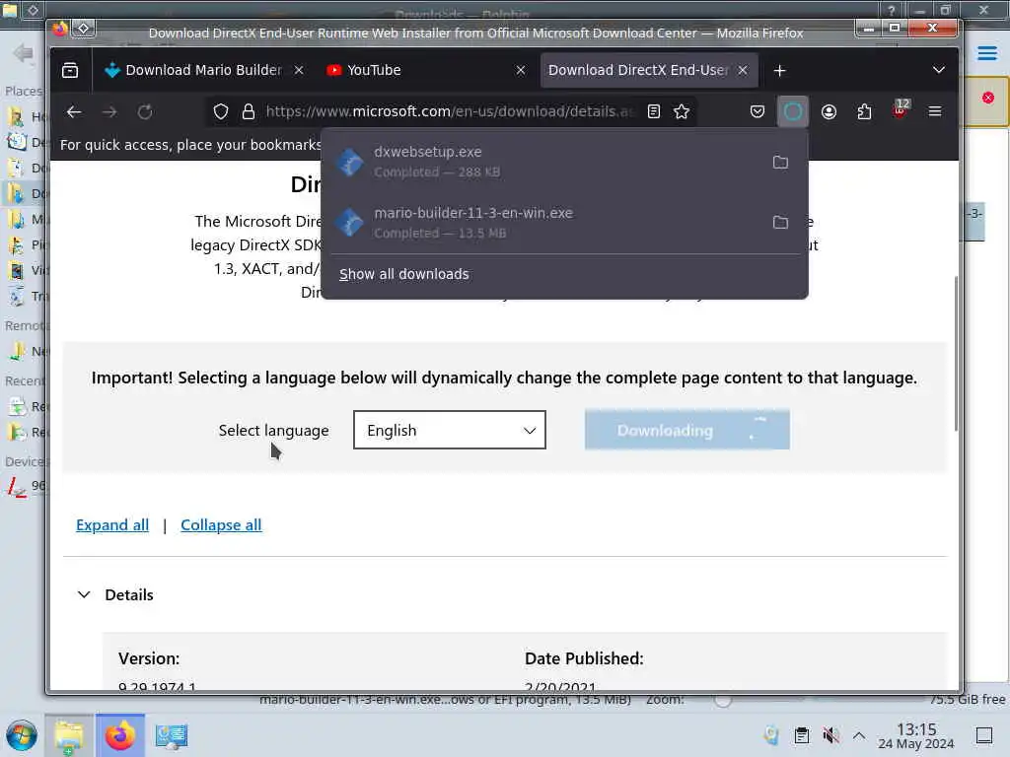
Task: Show dxwebsetup.exe in its folder
Action: point(781,163)
